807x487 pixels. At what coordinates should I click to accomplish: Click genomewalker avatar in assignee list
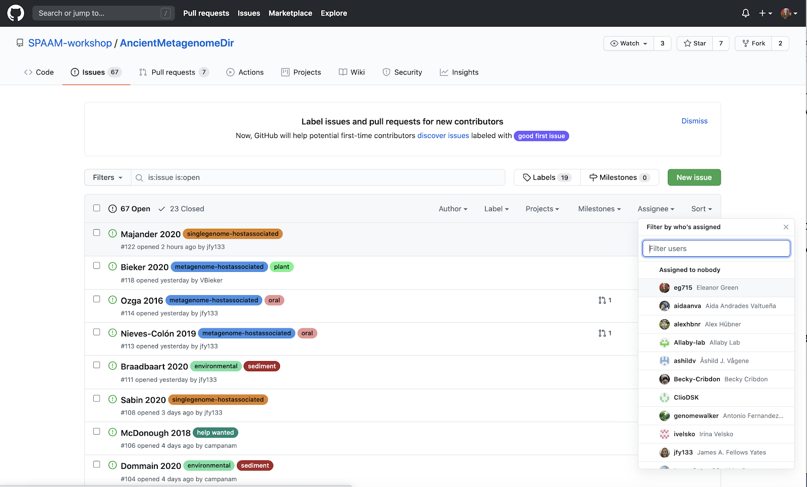pos(665,416)
